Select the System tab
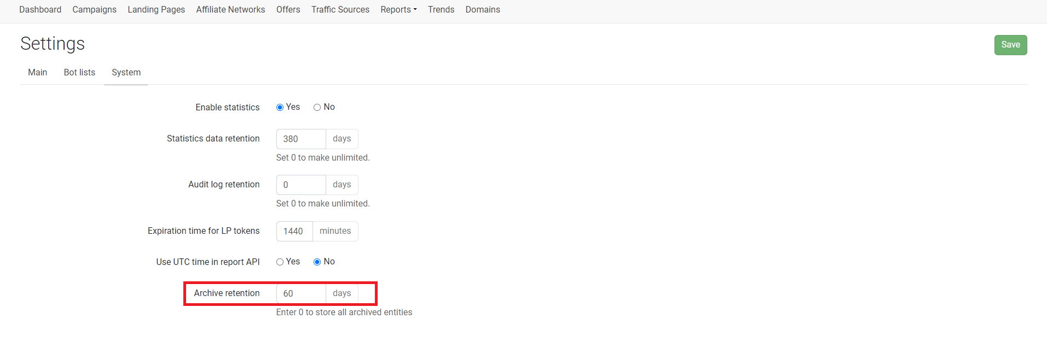The height and width of the screenshot is (360, 1047). (126, 73)
